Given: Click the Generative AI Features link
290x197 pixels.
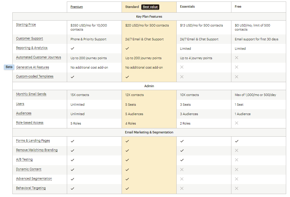Looking at the screenshot, I should coord(33,67).
